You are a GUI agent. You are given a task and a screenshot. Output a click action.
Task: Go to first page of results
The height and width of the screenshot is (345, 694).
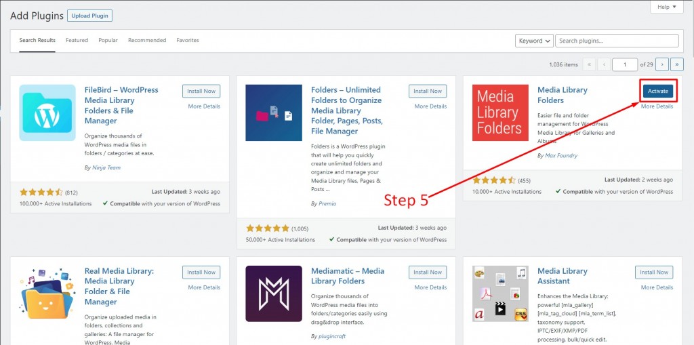[x=589, y=64]
